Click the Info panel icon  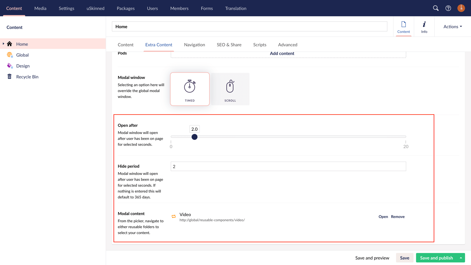(424, 26)
